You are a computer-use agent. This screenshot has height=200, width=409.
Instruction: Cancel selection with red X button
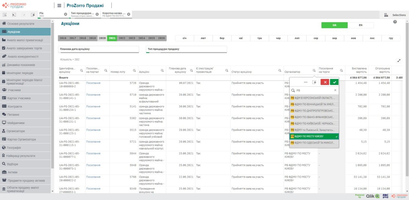[x=325, y=82]
